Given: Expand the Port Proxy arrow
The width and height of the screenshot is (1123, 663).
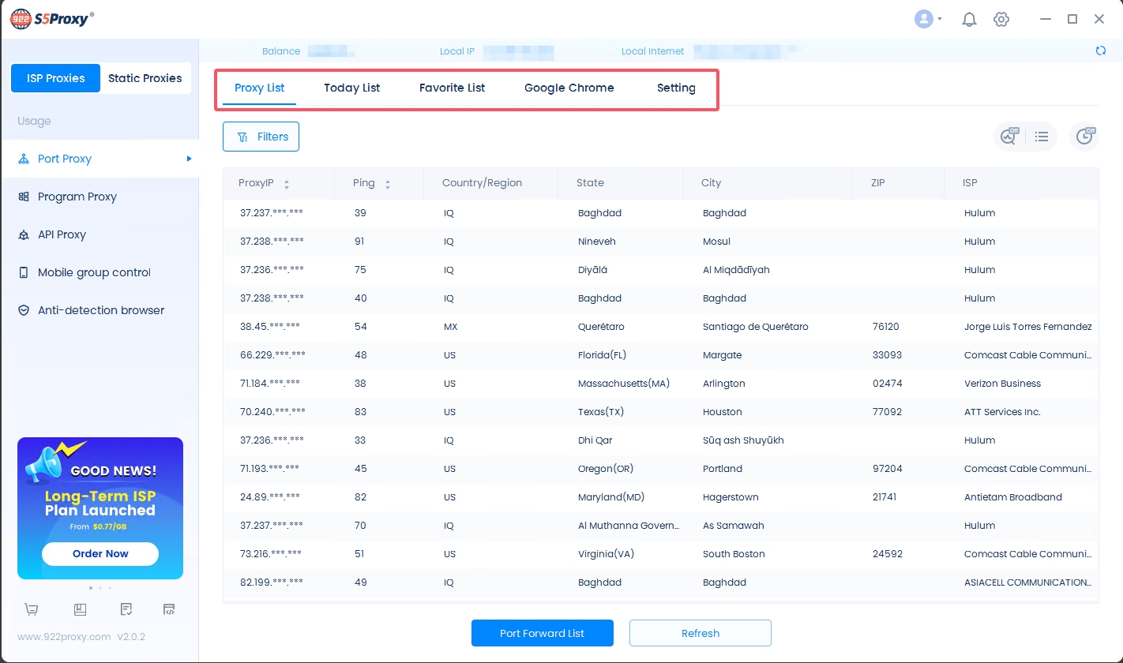Looking at the screenshot, I should (x=189, y=159).
